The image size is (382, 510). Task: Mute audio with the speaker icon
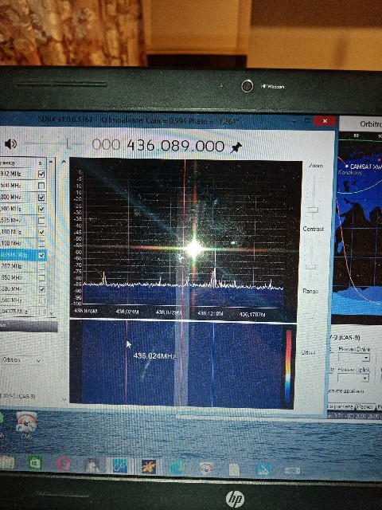click(10, 143)
